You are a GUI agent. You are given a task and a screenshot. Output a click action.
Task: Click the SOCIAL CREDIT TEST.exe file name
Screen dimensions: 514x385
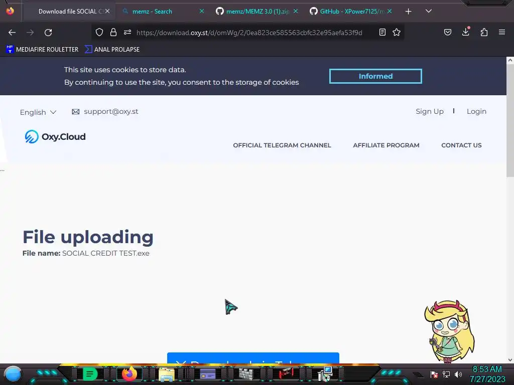point(105,253)
